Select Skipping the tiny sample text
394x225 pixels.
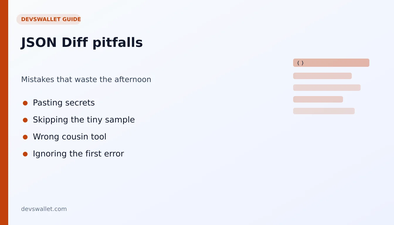pos(84,120)
